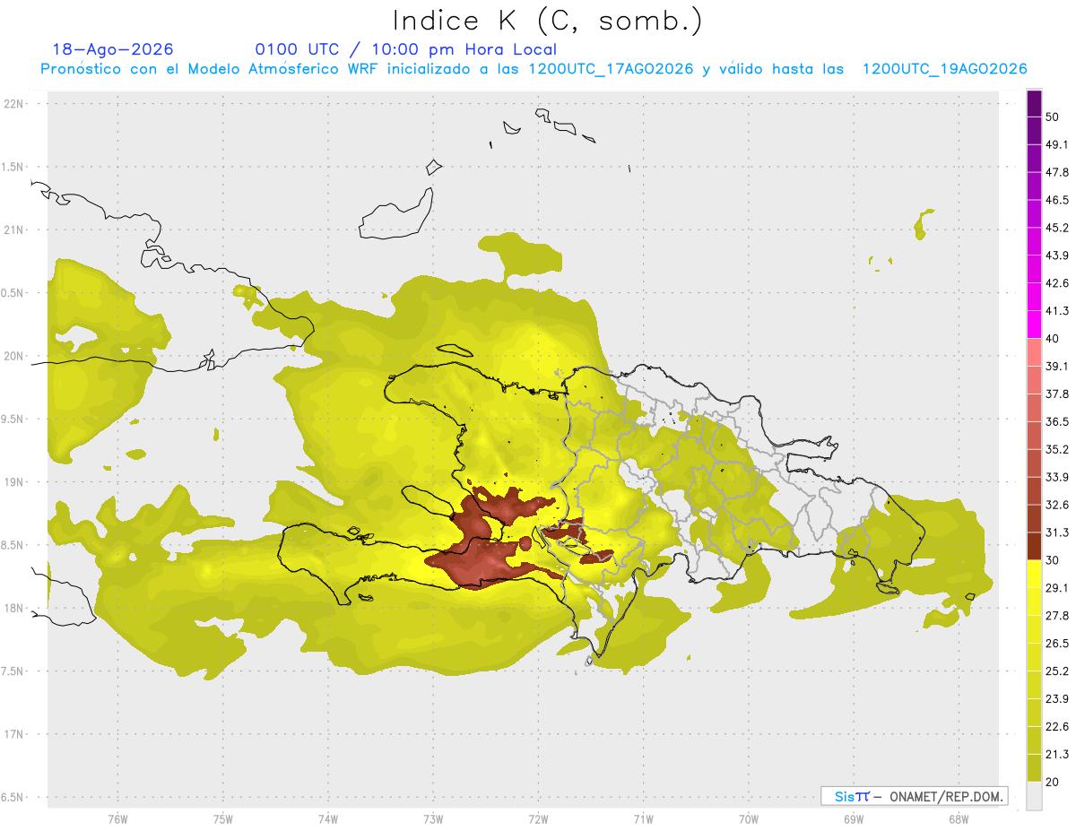This screenshot has height=831, width=1076.
Task: Select the dark brown 30 colorbar segment
Action: (x=1034, y=546)
